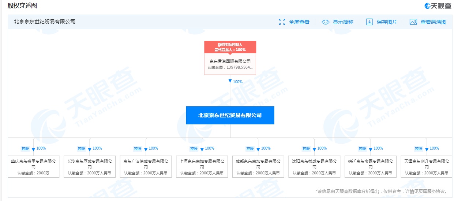
Task: Select the 上海京东惠加贸易有限公司 subsidiary node
Action: click(x=202, y=167)
